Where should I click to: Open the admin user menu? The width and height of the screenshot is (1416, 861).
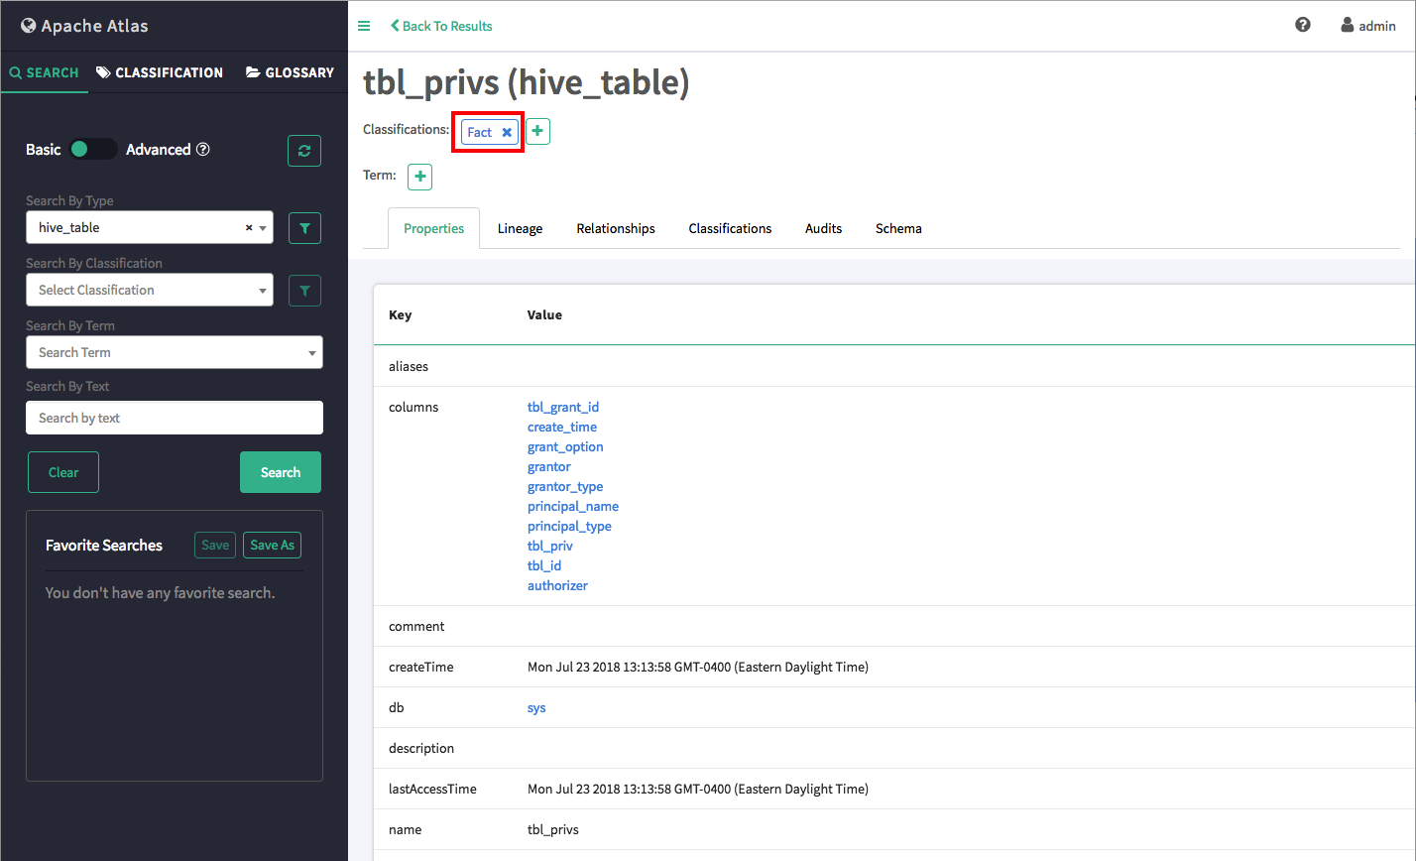pos(1368,26)
